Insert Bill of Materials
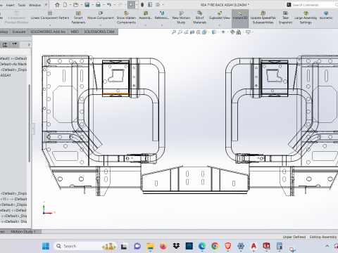 pos(199,18)
